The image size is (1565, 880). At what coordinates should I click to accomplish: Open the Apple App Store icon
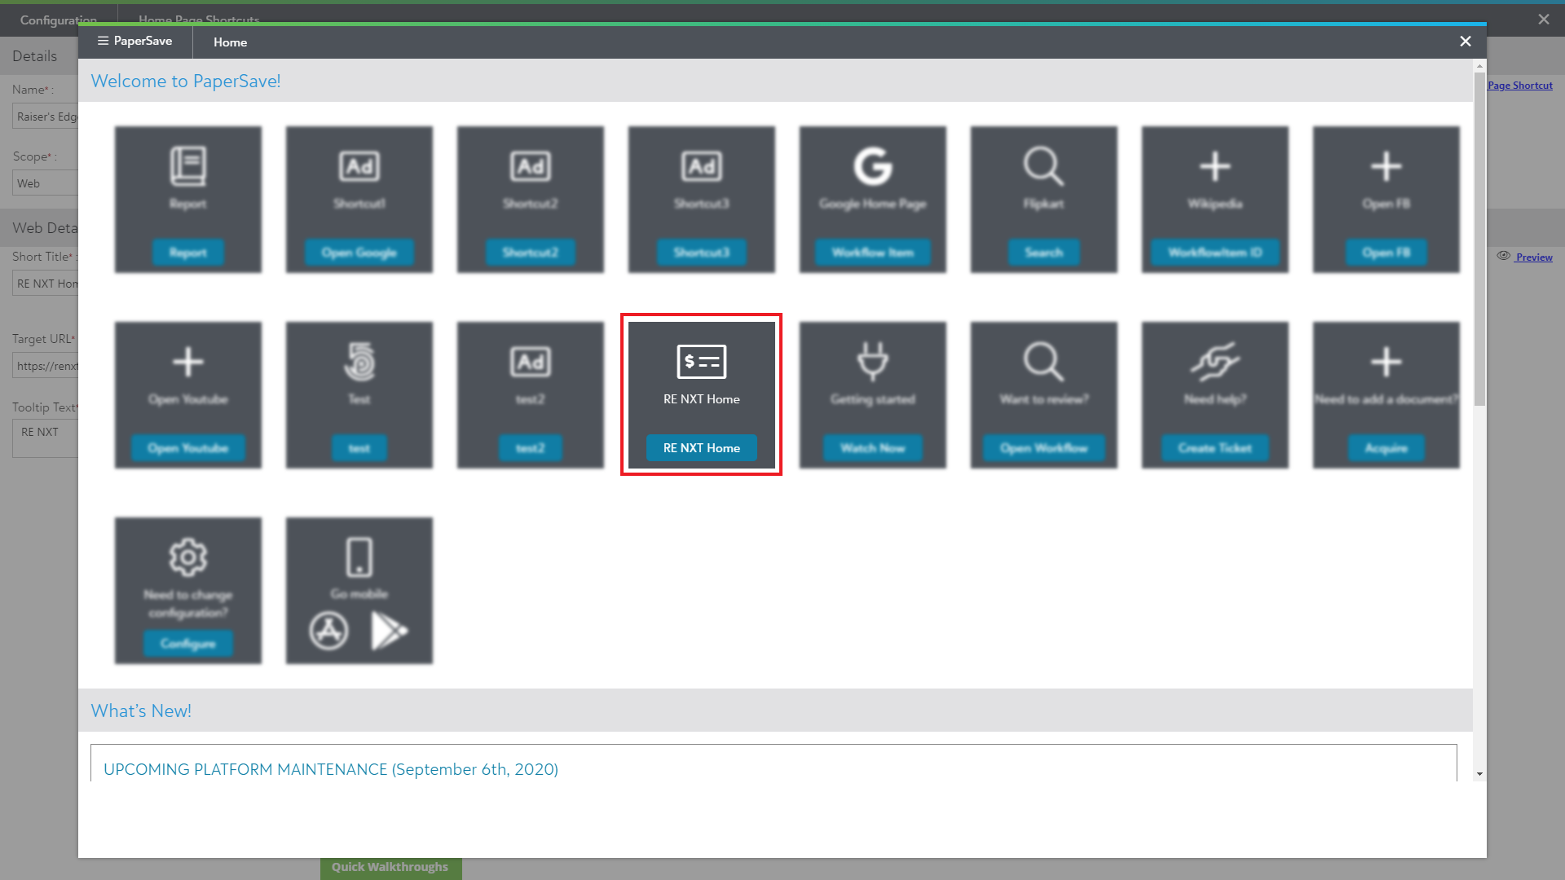328,631
